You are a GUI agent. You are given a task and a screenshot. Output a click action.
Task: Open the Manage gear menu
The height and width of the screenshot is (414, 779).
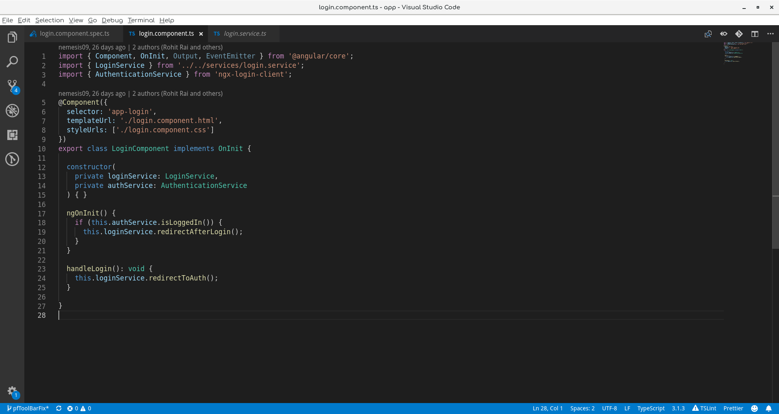[12, 391]
